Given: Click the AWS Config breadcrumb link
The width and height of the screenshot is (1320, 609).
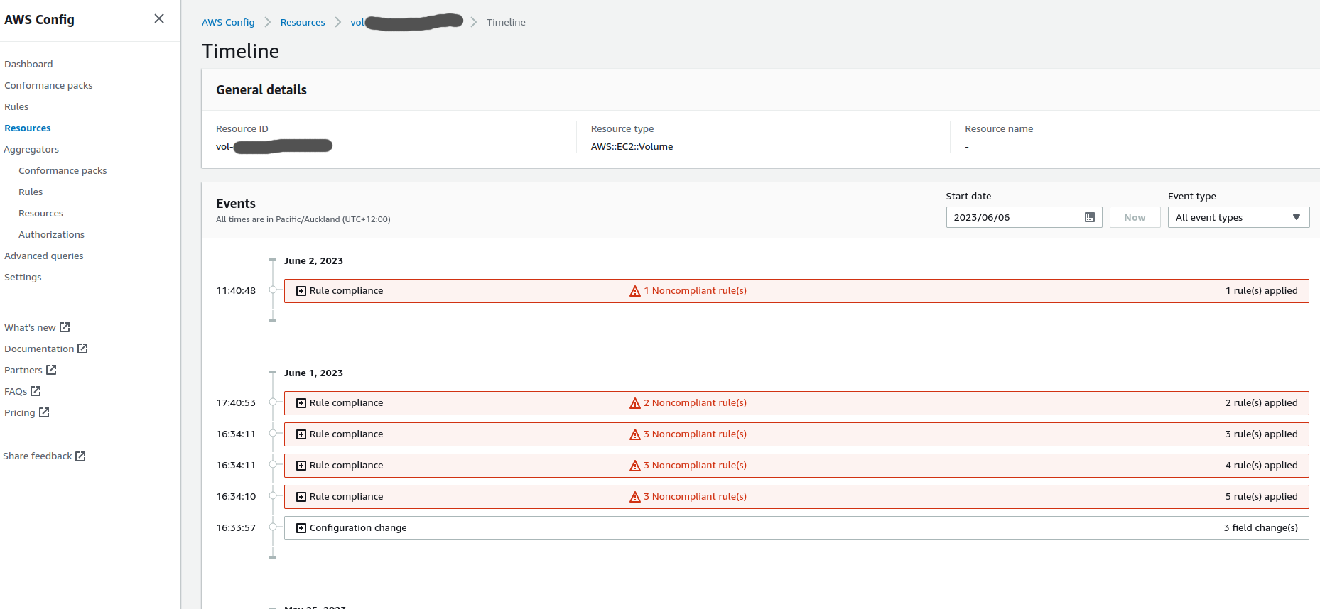Looking at the screenshot, I should (x=228, y=22).
